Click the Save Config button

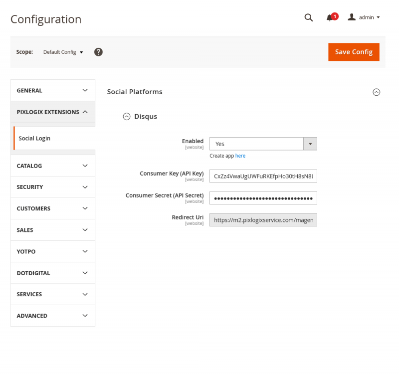pyautogui.click(x=354, y=52)
